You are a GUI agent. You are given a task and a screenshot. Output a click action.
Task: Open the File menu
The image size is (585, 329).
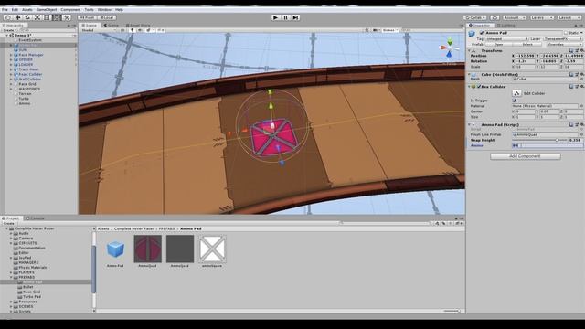point(5,10)
